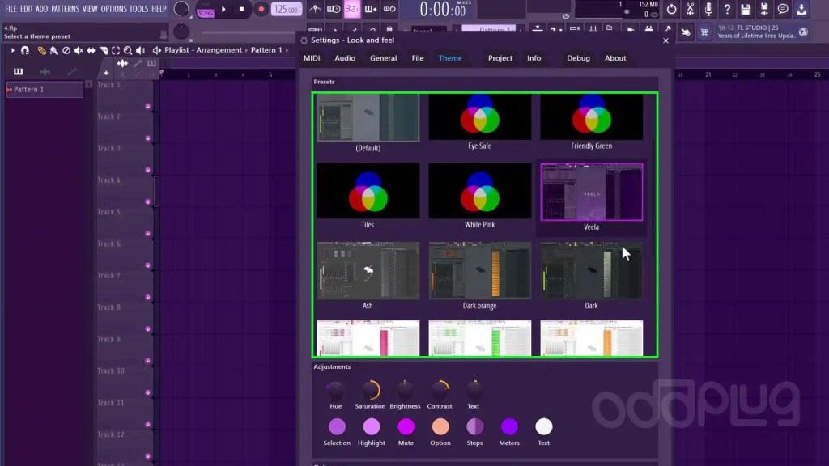The height and width of the screenshot is (466, 829).
Task: Click the globe icon in news panel
Action: (x=803, y=32)
